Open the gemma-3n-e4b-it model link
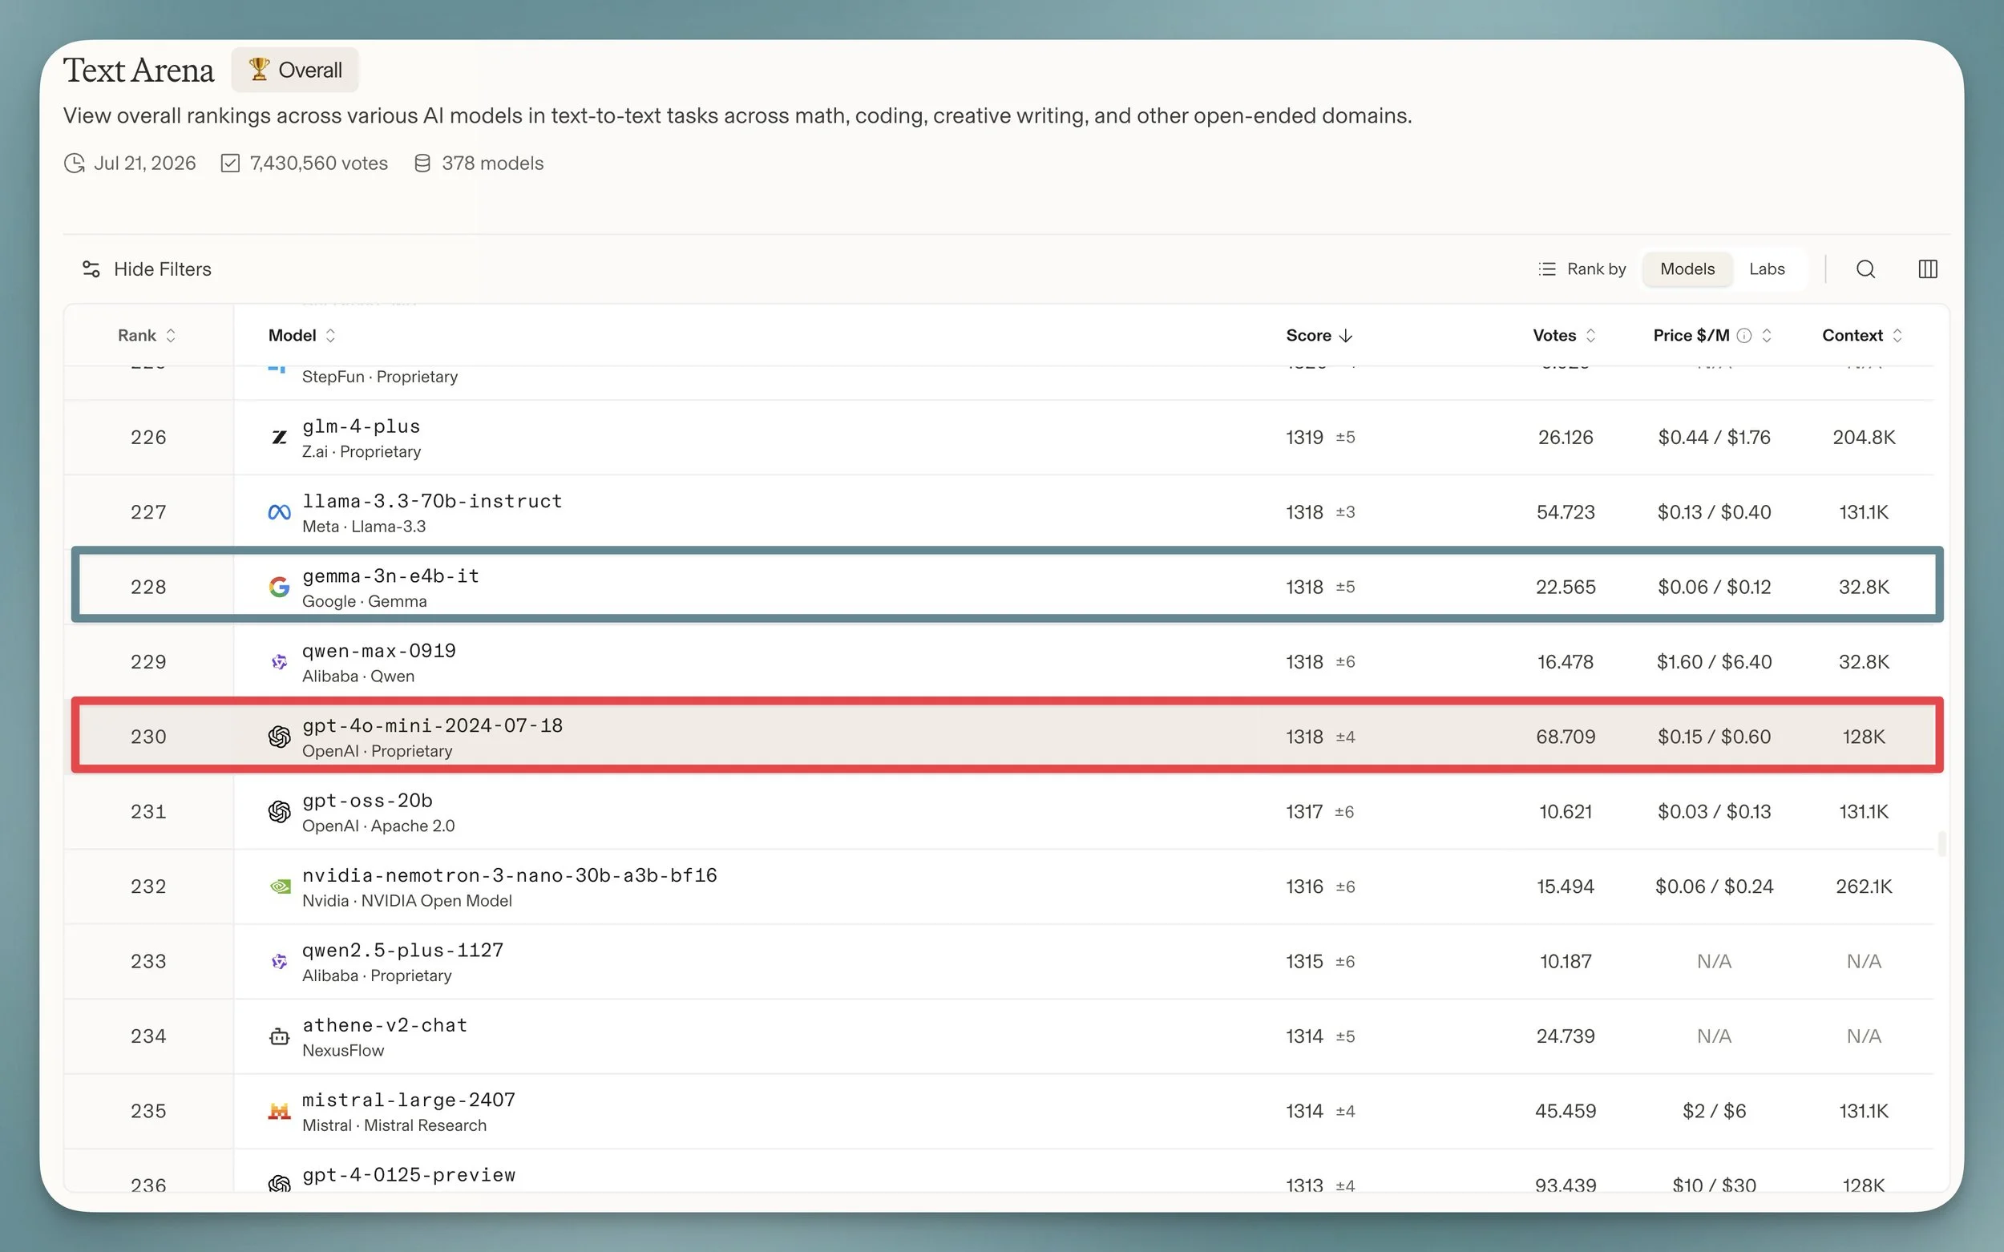The image size is (2004, 1252). click(x=391, y=576)
